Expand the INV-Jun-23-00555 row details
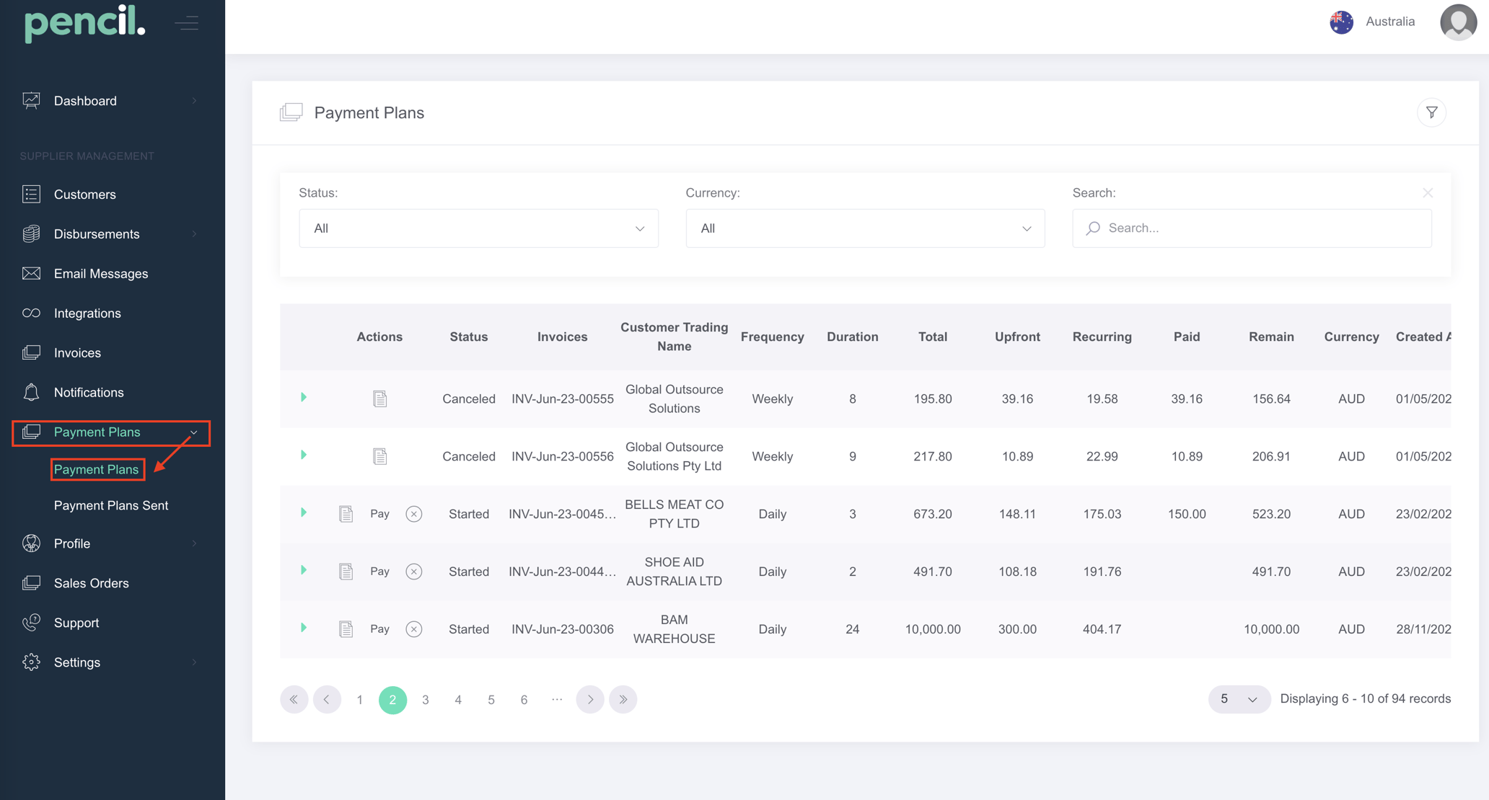This screenshot has height=800, width=1489. pos(304,397)
